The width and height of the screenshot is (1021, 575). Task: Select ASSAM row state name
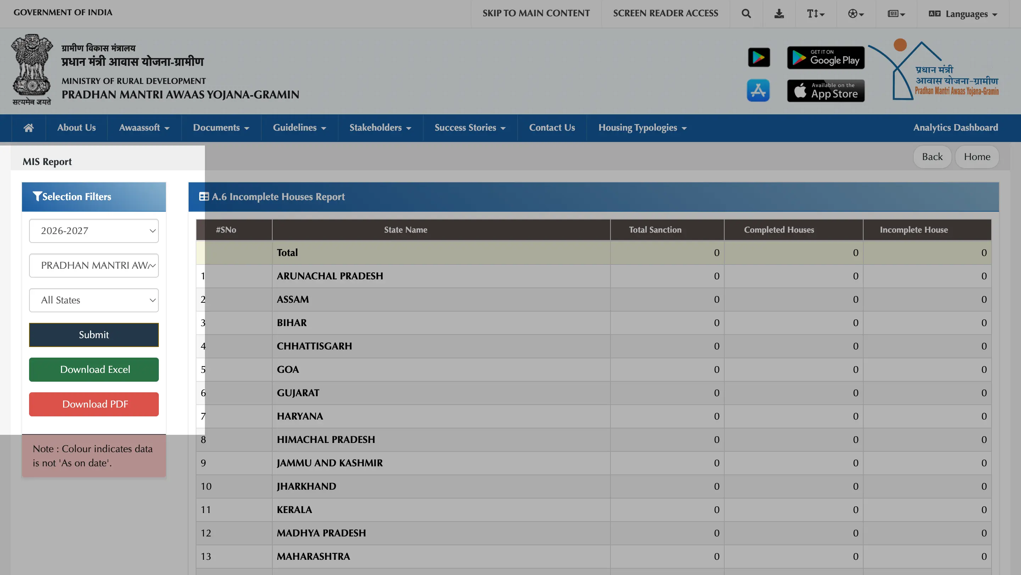pyautogui.click(x=292, y=300)
